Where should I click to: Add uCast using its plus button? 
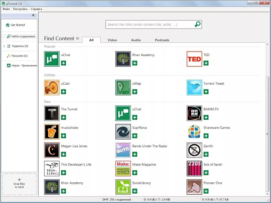click(63, 92)
